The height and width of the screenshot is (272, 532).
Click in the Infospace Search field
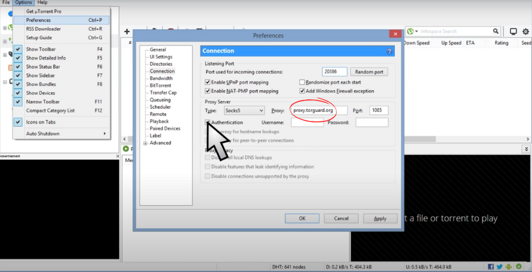pyautogui.click(x=456, y=32)
